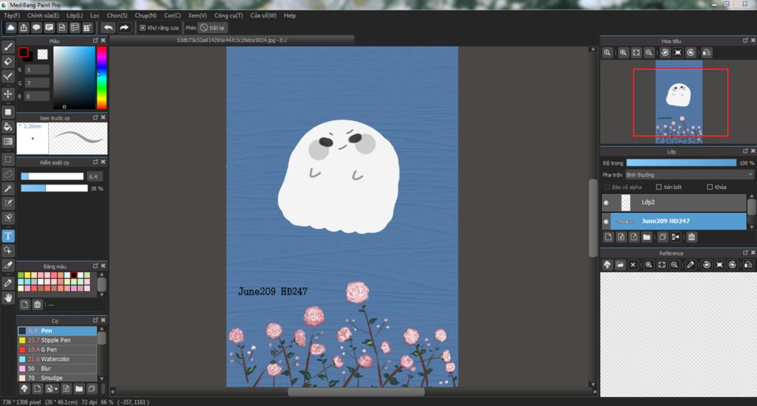Open cloud save icon in toolbar

point(10,27)
